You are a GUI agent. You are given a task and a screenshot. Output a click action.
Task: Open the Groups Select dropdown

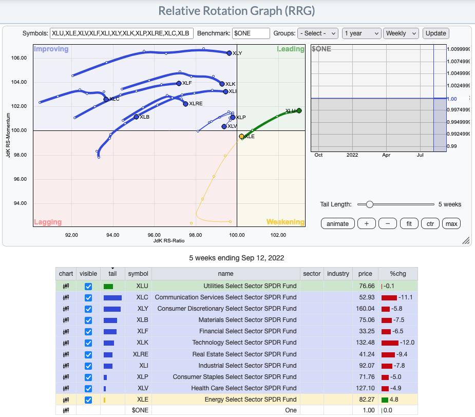click(x=318, y=33)
